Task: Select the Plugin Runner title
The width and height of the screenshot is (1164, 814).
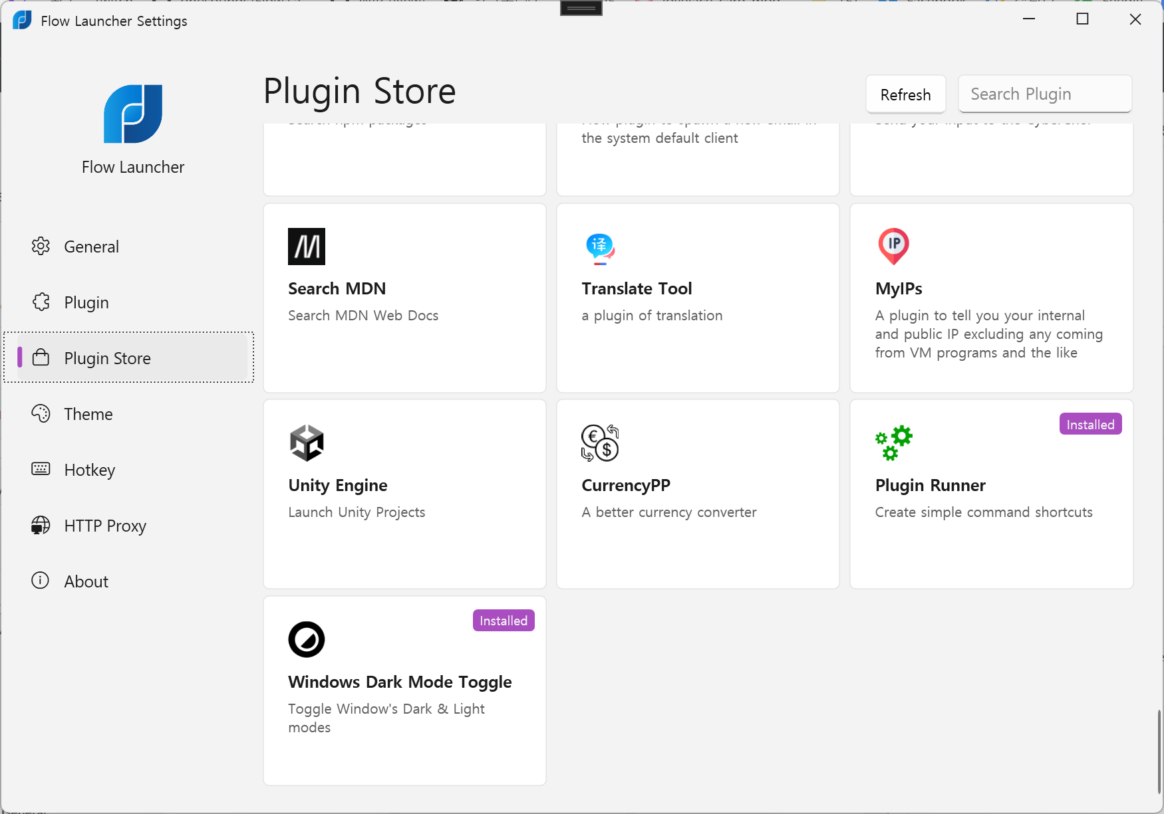Action: (930, 486)
